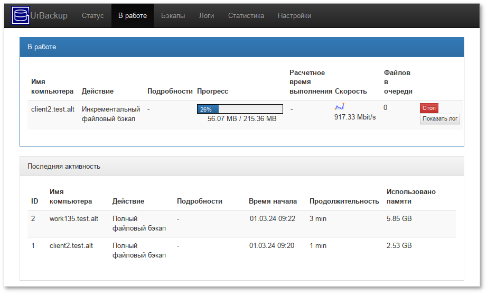Click the Время начала column header
Viewport: 487px width, 294px height.
point(273,201)
